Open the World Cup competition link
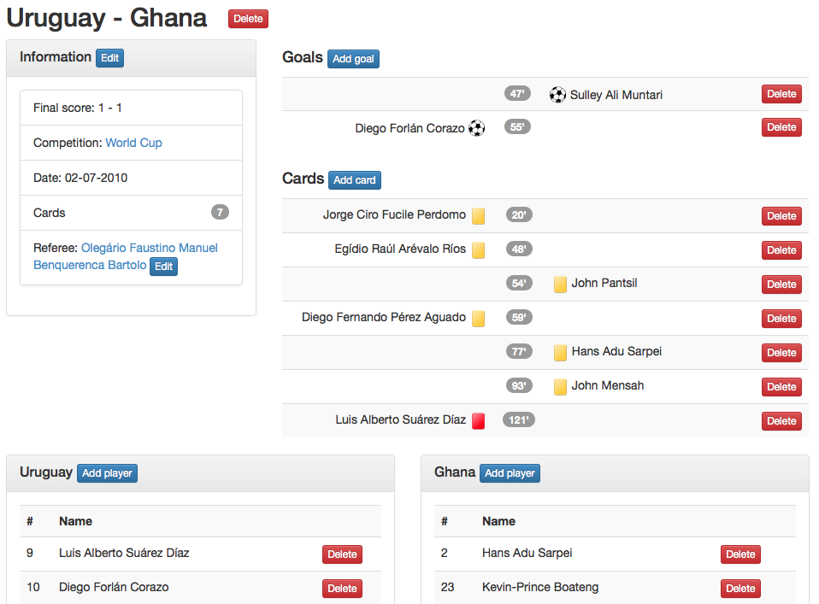The width and height of the screenshot is (819, 604). point(133,143)
